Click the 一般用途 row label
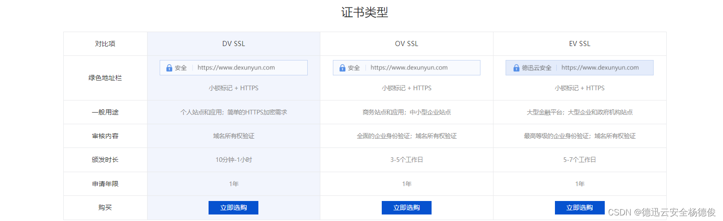Screen dimensions: 723x221 coord(105,112)
